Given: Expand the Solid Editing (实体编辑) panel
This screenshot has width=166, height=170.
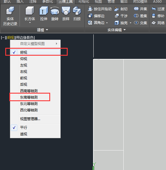Looking at the screenshot, I should 117,30.
